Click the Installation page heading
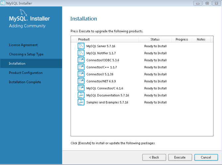Screen dimensions: 222x165 (x=84, y=19)
